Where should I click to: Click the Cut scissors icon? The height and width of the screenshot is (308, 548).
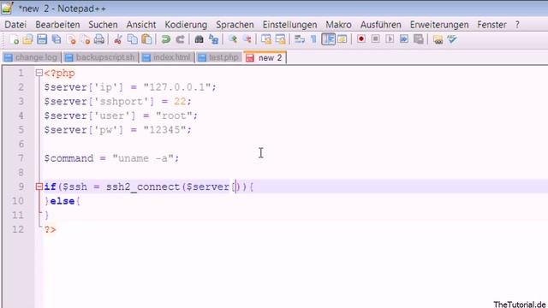[118, 39]
